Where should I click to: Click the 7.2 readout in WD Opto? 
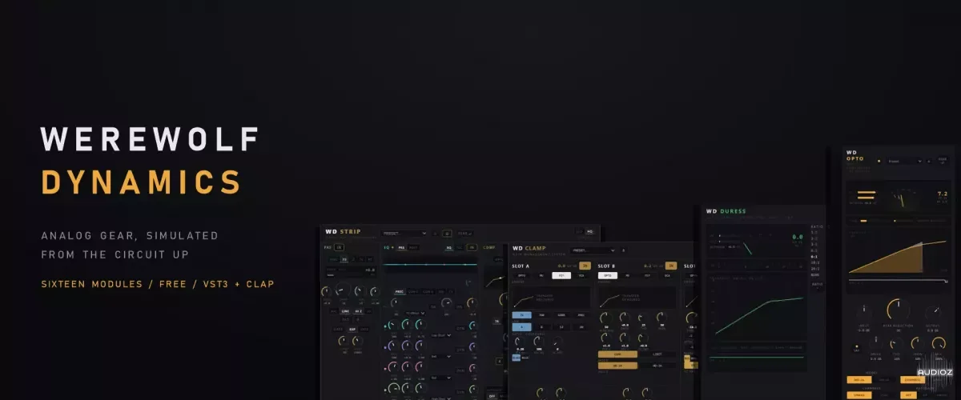coord(943,194)
